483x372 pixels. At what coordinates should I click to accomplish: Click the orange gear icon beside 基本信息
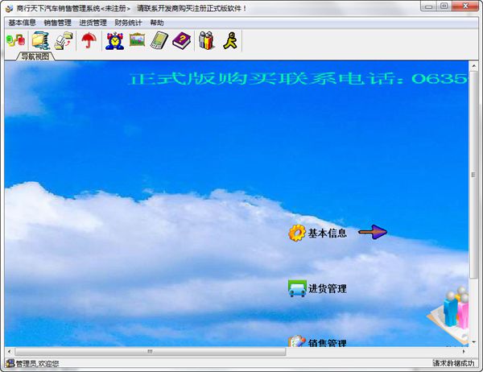click(x=297, y=233)
